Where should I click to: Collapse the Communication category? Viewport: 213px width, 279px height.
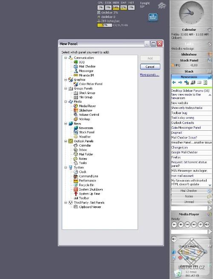[66, 58]
